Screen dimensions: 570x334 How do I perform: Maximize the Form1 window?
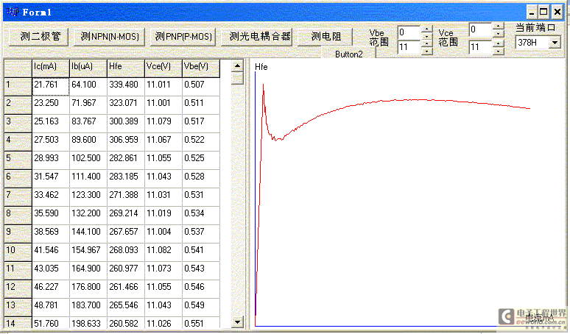tap(543, 13)
